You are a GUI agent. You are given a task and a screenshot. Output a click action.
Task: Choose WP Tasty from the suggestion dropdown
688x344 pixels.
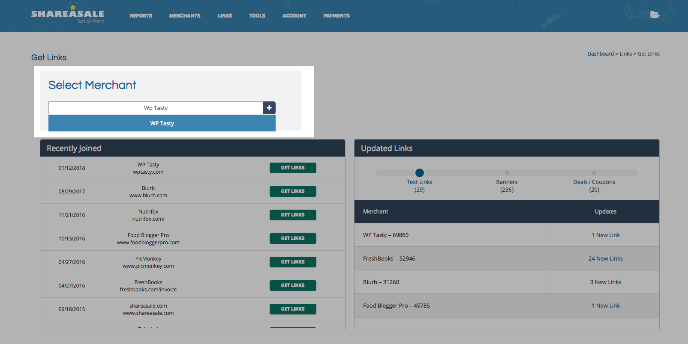coord(162,123)
